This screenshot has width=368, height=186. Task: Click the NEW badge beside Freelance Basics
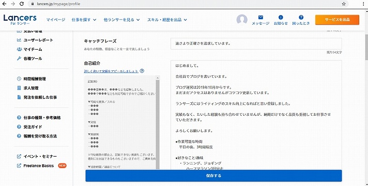click(62, 166)
